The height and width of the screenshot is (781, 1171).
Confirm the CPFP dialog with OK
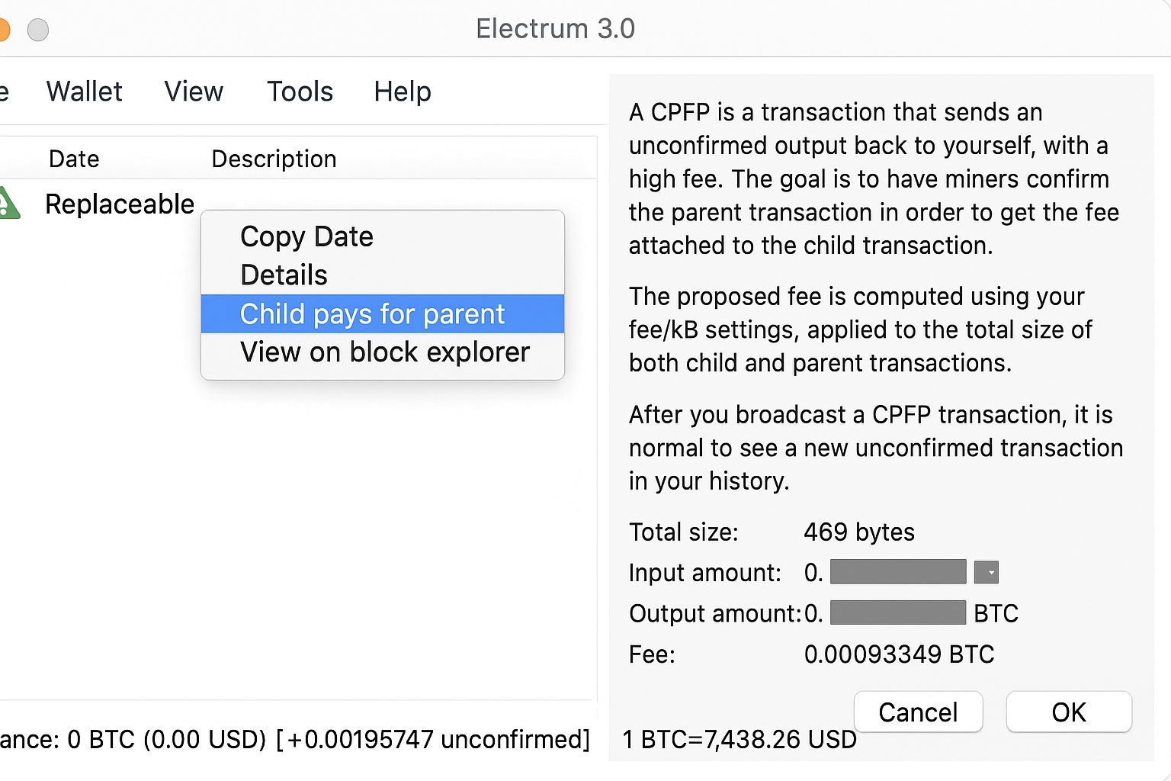point(1069,712)
